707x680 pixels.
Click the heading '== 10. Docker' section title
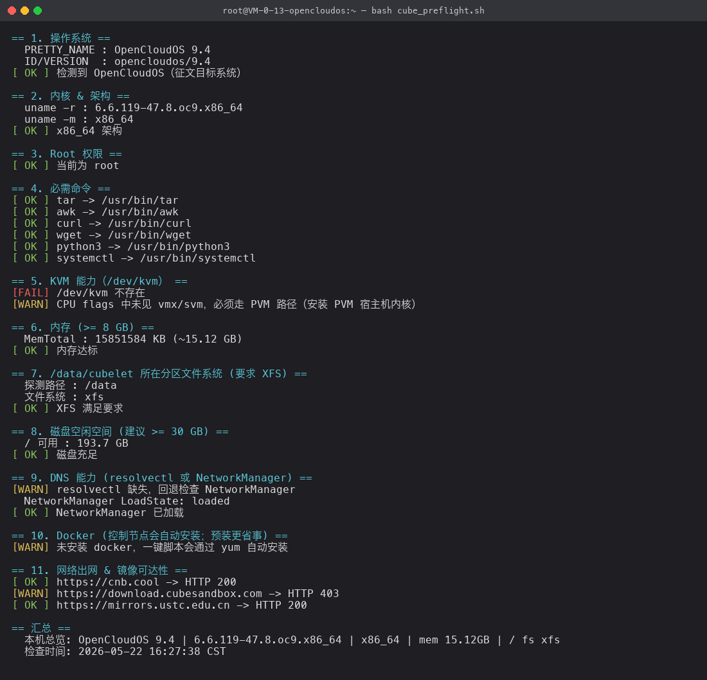coord(150,535)
